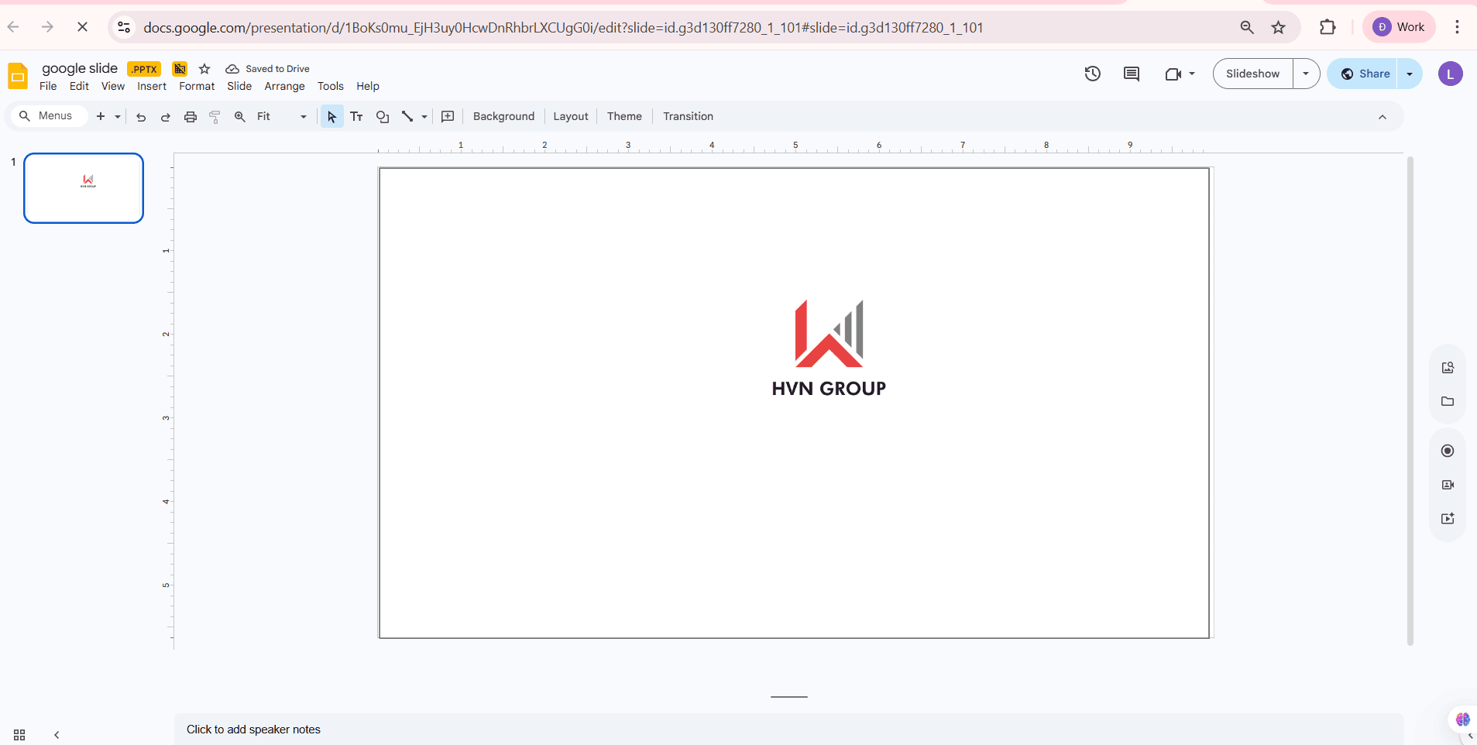
Task: Select the HVN GROUP logo on slide
Action: coord(829,349)
